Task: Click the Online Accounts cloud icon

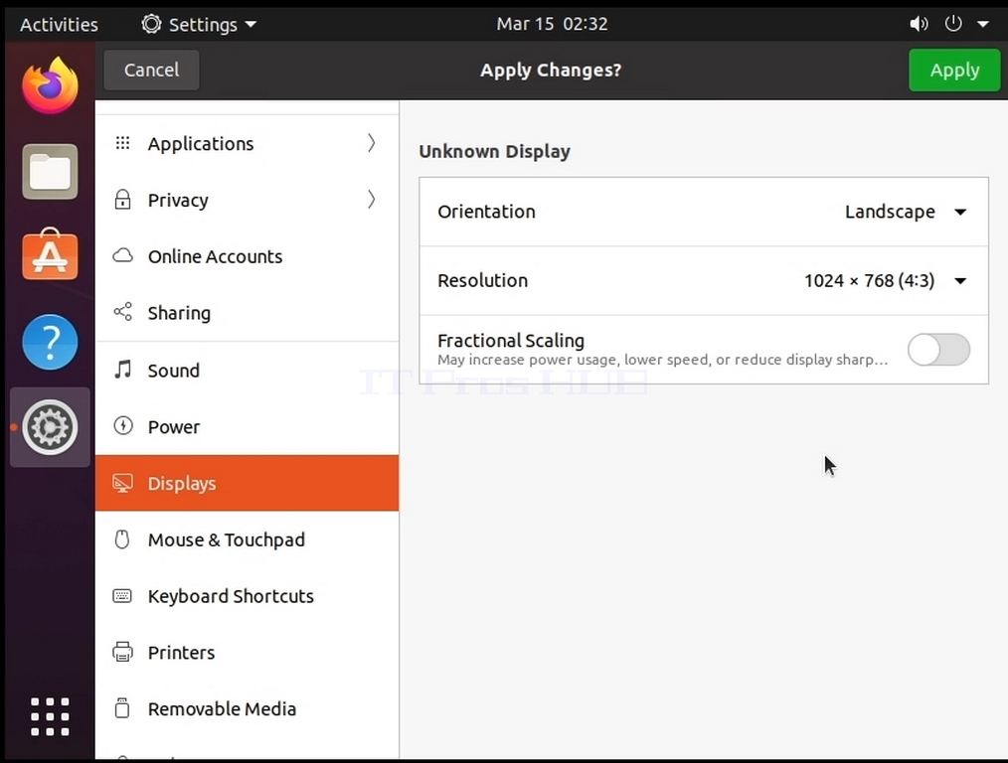Action: (122, 255)
